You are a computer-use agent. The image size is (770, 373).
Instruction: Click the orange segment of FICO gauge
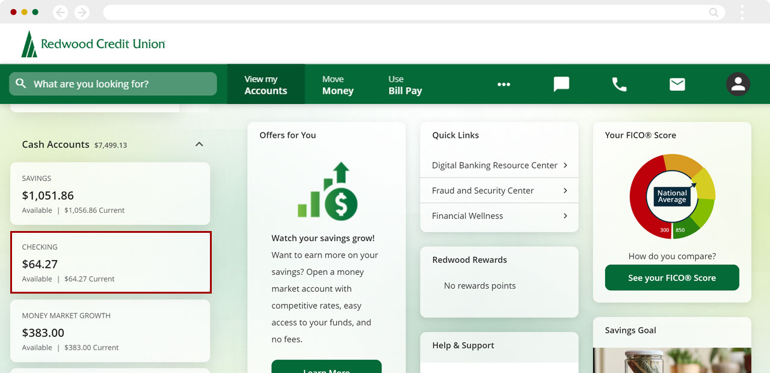click(x=684, y=165)
